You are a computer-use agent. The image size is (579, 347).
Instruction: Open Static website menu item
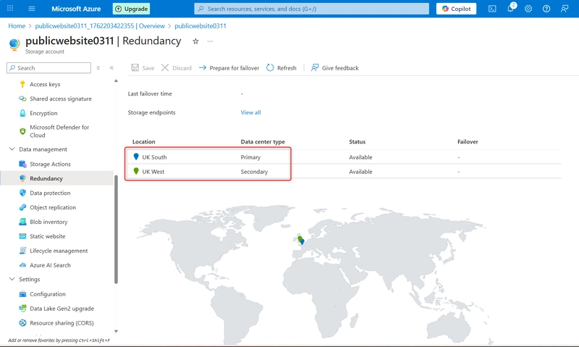coord(47,236)
